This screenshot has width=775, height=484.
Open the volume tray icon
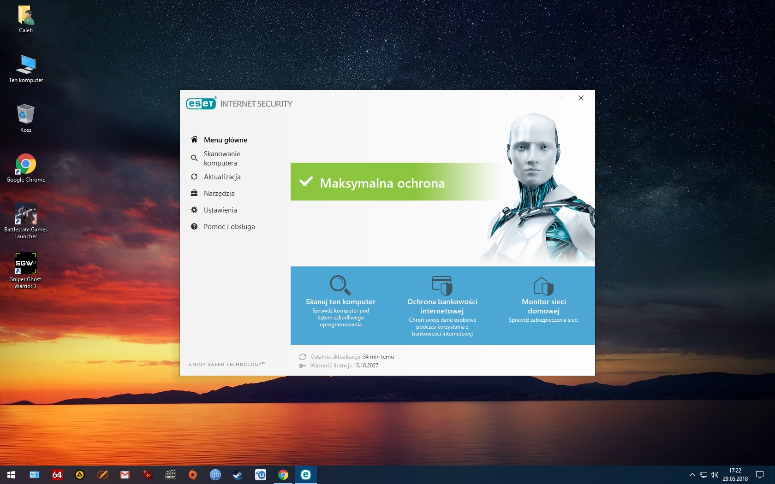click(x=715, y=475)
